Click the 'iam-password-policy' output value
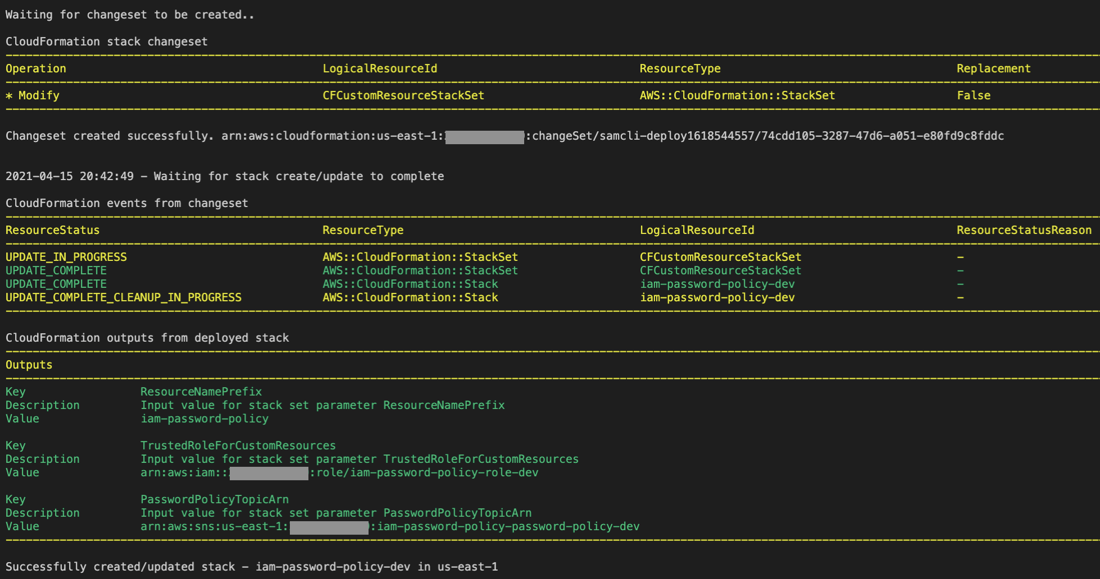1100x579 pixels. [204, 419]
